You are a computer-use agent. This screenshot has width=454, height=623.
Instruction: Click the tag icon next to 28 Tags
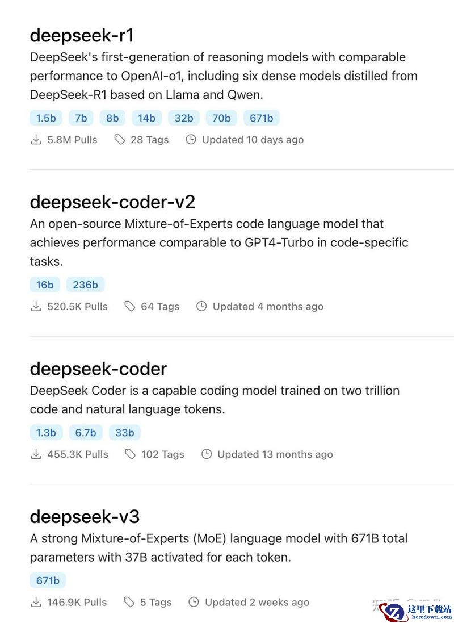[x=120, y=140]
